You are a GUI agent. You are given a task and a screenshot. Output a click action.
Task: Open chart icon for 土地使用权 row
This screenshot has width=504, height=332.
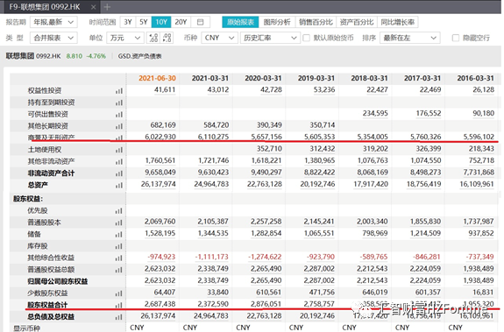click(119, 150)
